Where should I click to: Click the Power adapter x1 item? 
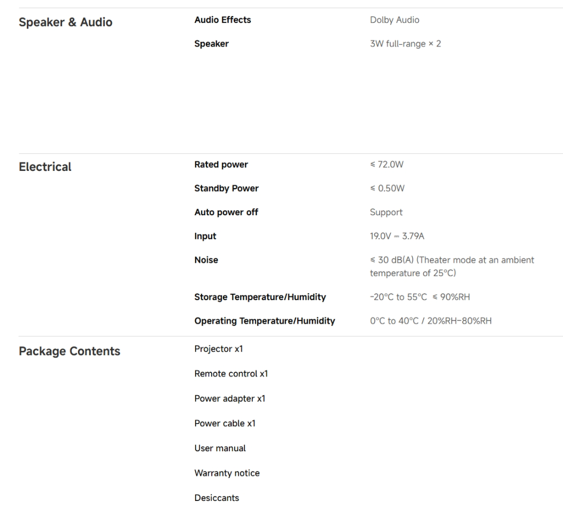pyautogui.click(x=230, y=399)
